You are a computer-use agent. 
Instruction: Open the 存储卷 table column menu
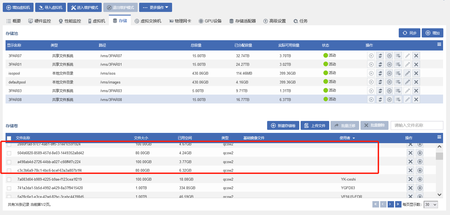[439, 137]
